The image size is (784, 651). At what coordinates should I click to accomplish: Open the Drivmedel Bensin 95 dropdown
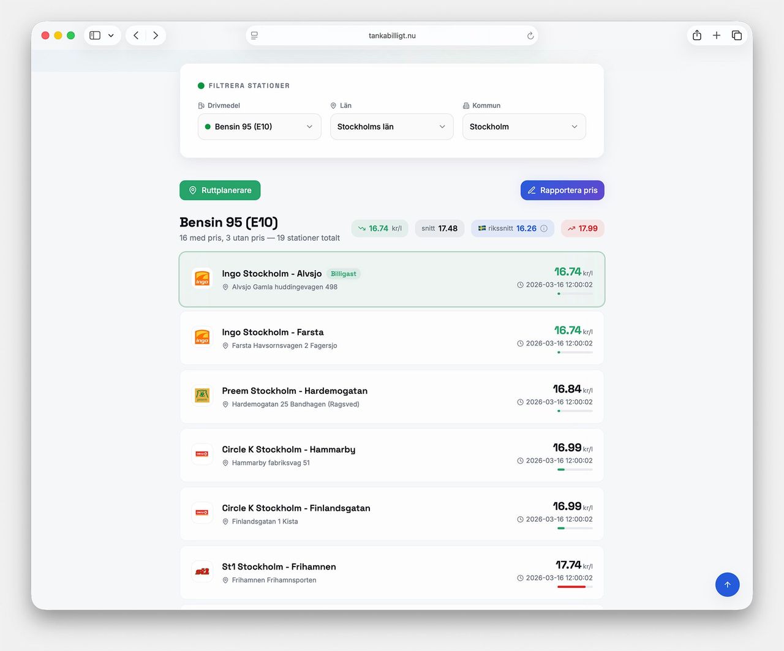tap(259, 127)
